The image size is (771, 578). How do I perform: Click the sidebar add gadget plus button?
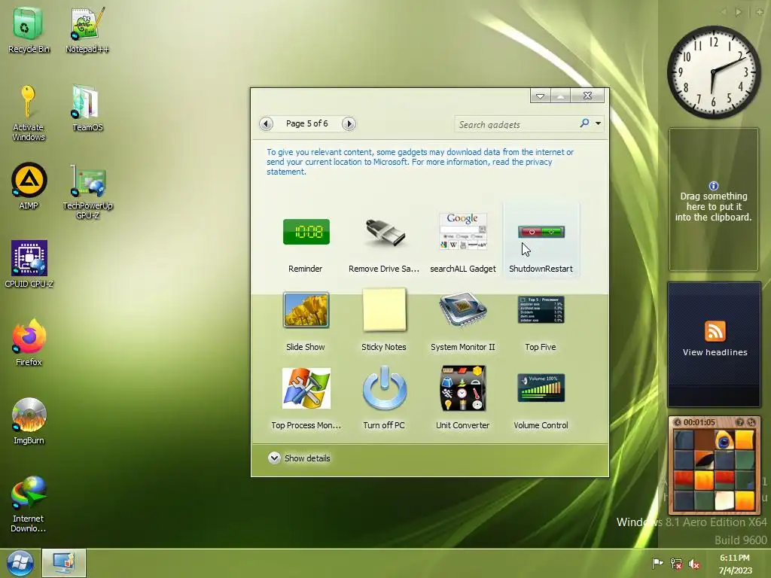coord(760,12)
